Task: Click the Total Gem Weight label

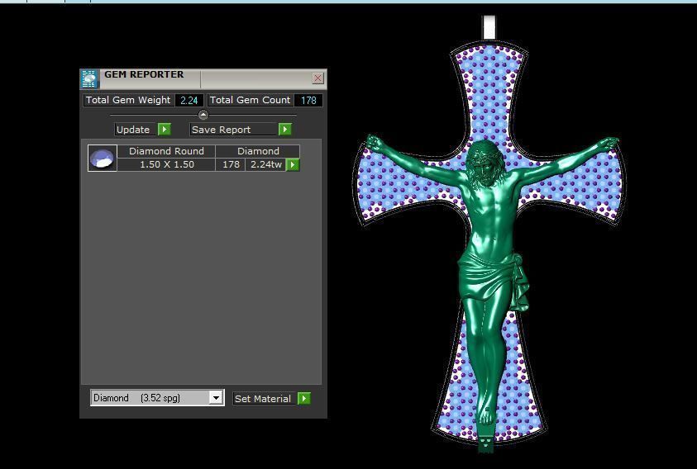Action: point(128,100)
